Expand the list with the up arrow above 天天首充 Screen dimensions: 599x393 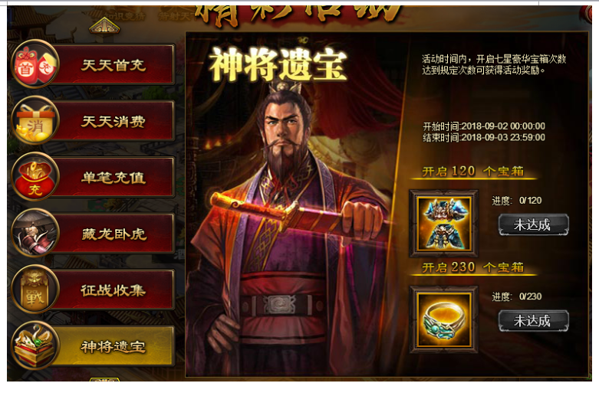104,26
